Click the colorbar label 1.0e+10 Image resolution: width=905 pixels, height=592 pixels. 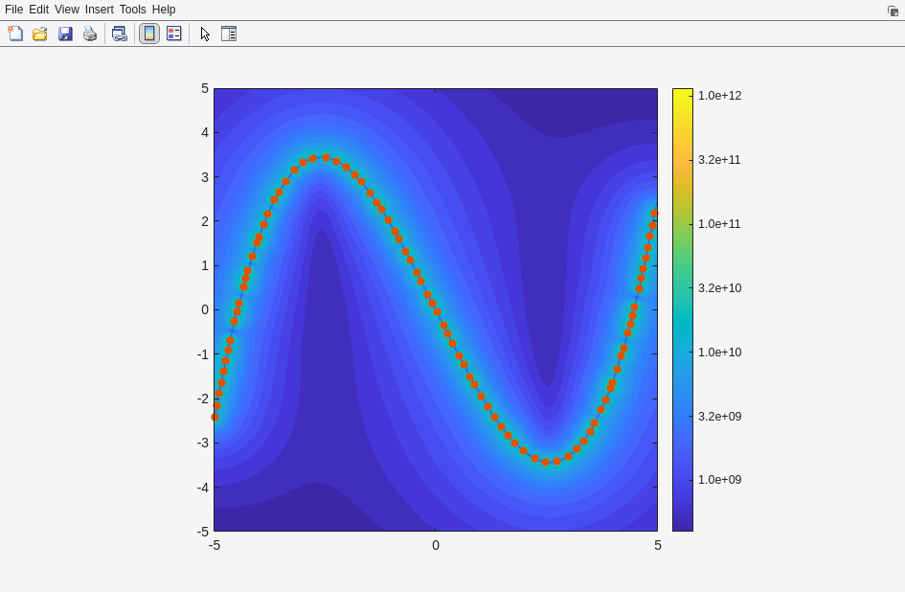click(x=719, y=353)
